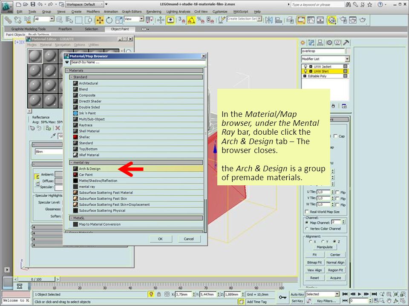Click the Mirror tool icon
Screen dimensions: 409x306
pyautogui.click(x=269, y=20)
